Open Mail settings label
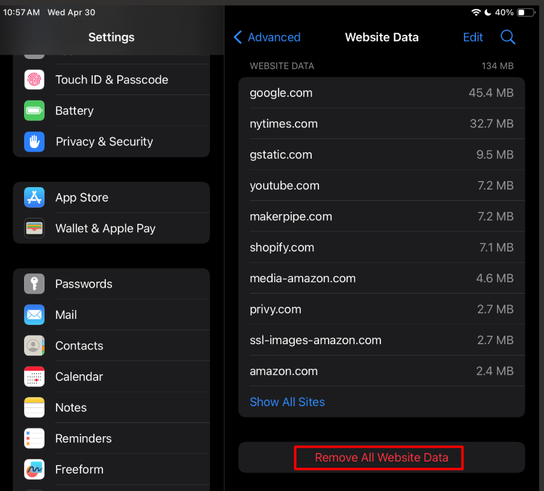544x491 pixels. tap(66, 315)
